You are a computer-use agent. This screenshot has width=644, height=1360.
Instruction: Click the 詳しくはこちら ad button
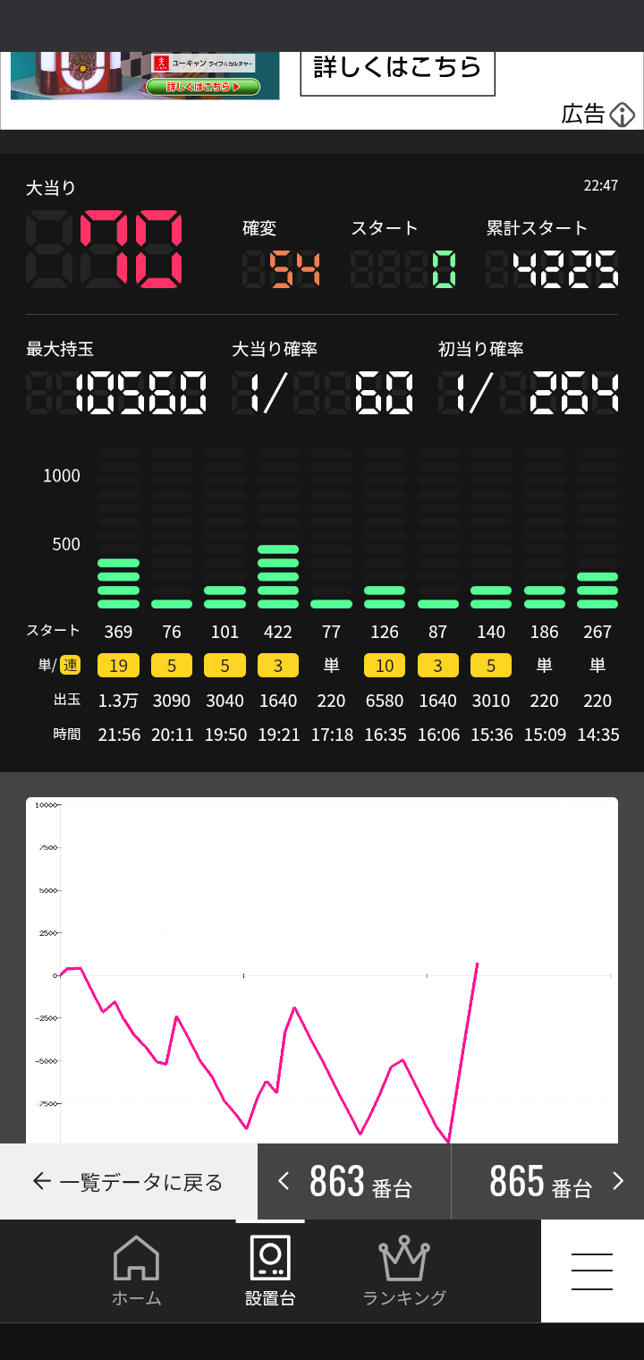coord(397,68)
